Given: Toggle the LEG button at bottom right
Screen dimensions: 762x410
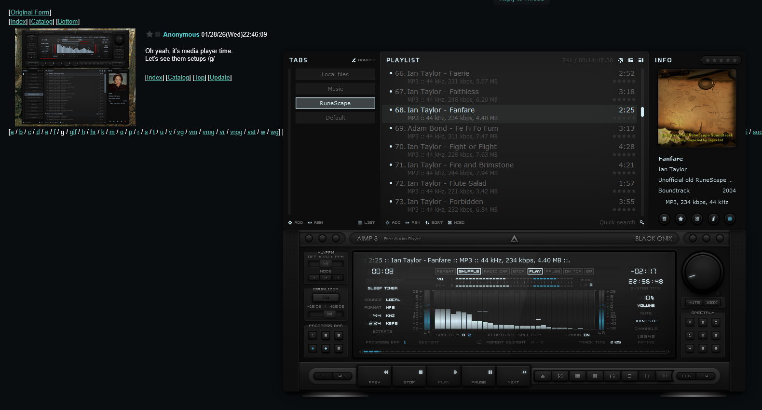Looking at the screenshot, I should tap(686, 376).
